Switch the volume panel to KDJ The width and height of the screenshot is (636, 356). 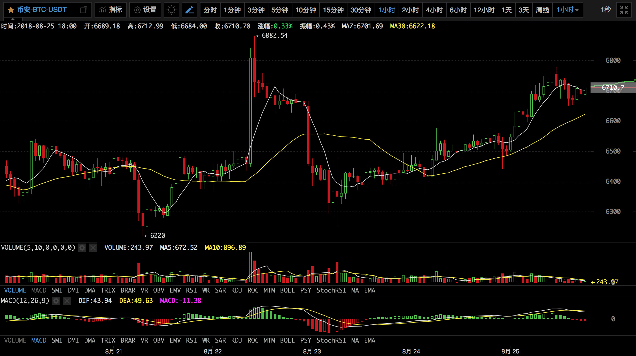[x=236, y=290]
